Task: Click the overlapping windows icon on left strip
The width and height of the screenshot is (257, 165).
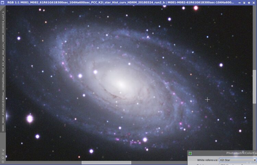Action: tap(3, 158)
